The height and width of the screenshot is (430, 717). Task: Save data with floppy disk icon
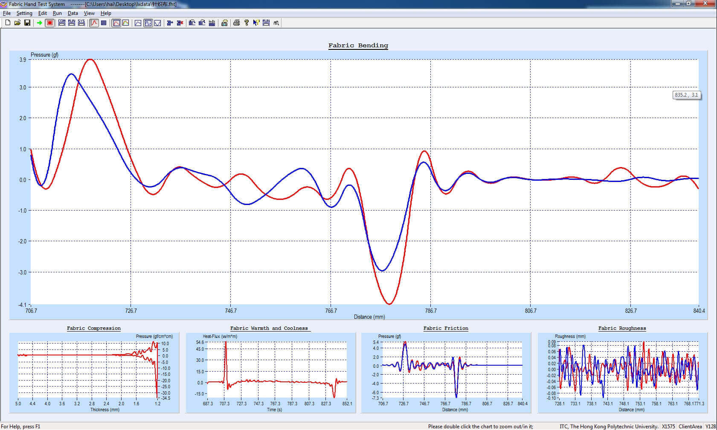point(27,23)
